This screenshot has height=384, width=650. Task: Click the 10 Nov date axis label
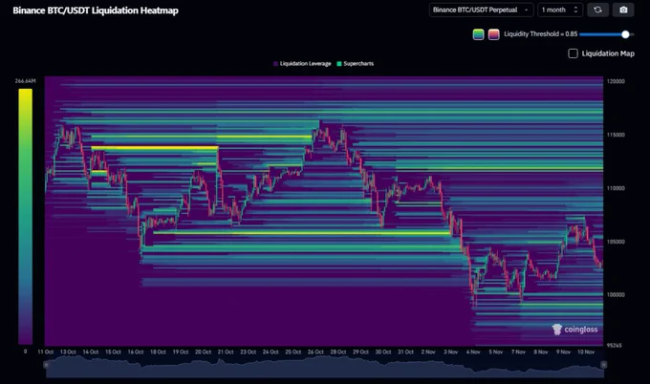[x=586, y=352]
